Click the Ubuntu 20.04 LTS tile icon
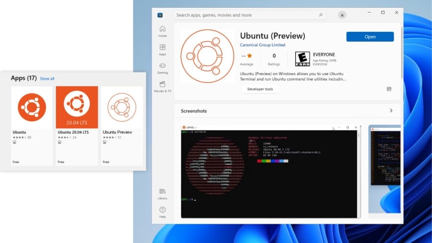The width and height of the screenshot is (432, 243). 77,107
